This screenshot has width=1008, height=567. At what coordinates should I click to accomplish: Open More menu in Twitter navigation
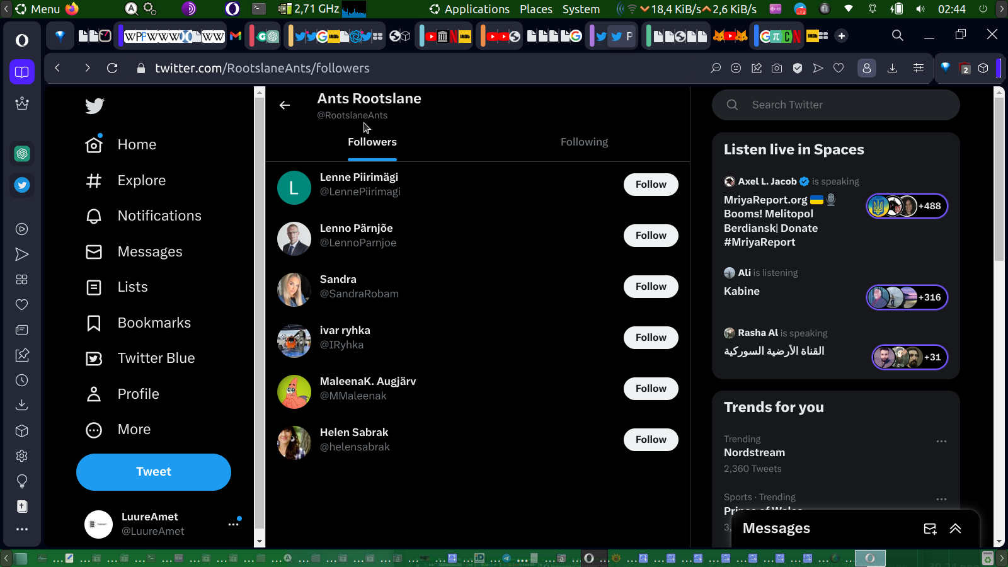tap(118, 430)
